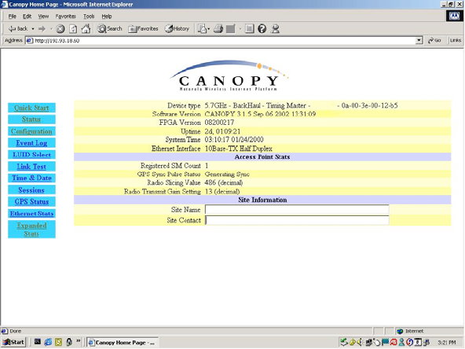Click the System Time value 03:10:17 01/24/2000
Viewport: 465px width, 349px height.
(x=234, y=140)
